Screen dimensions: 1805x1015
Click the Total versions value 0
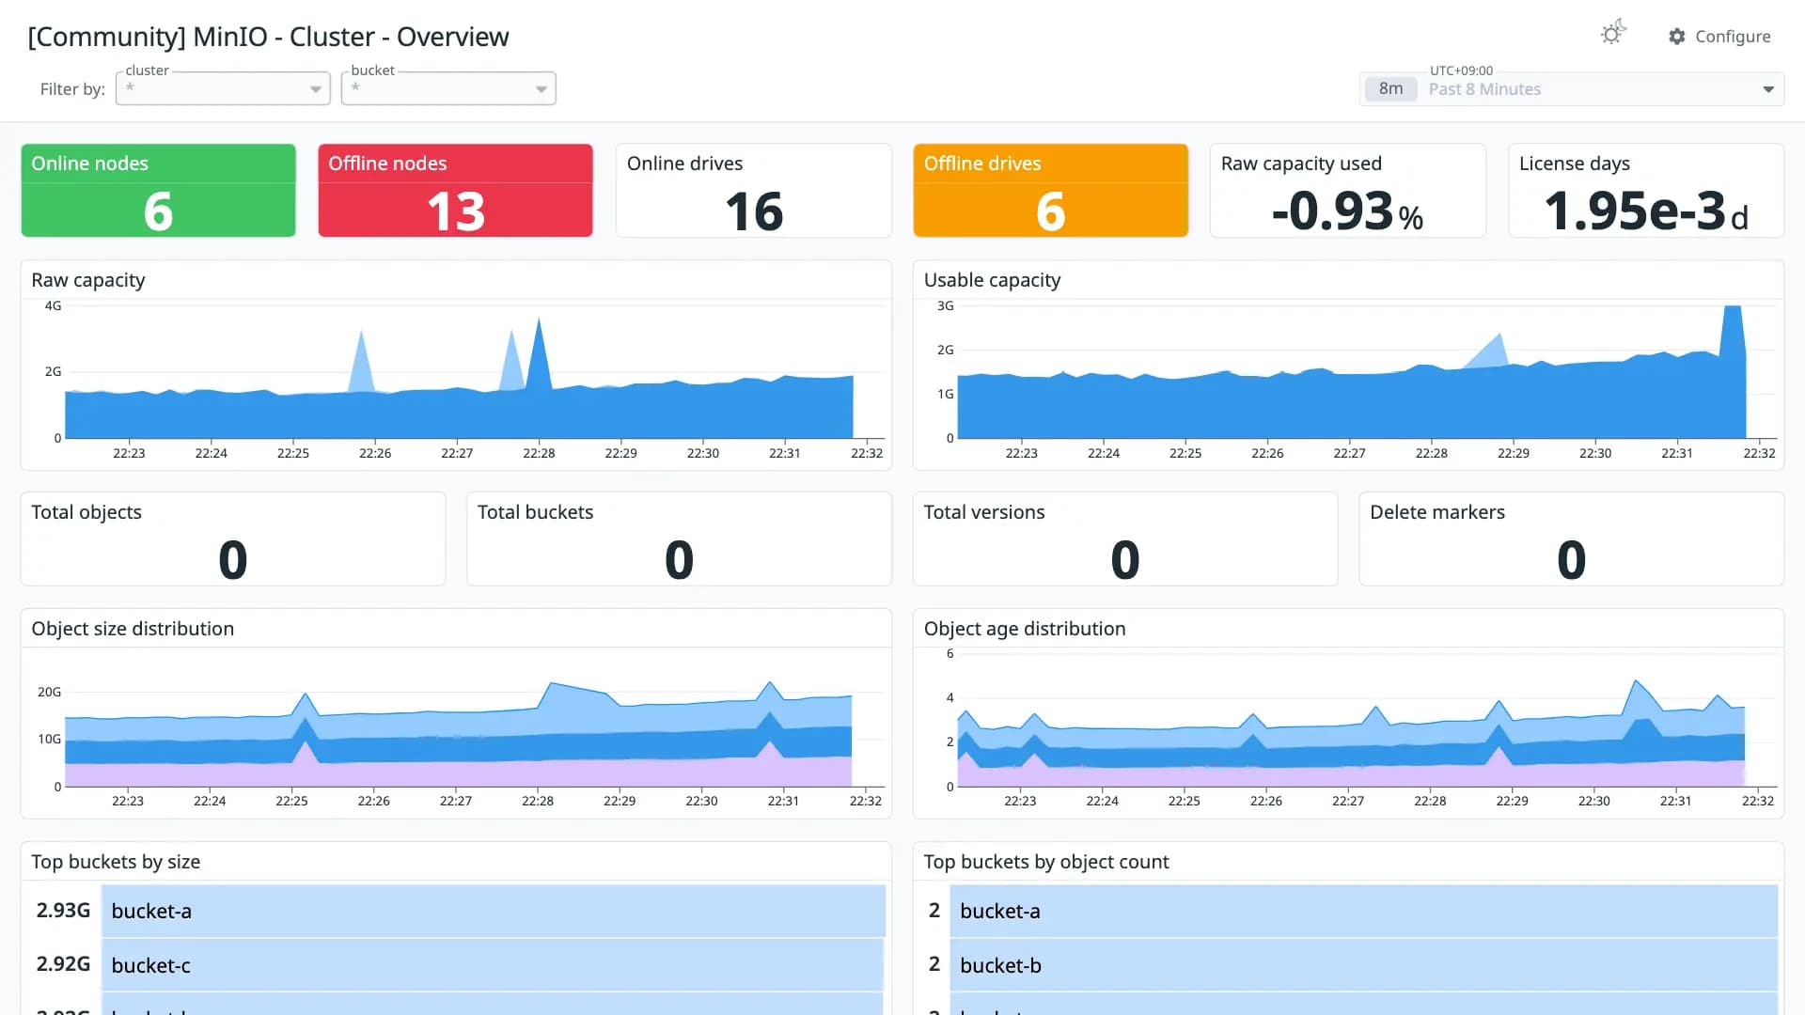(x=1124, y=560)
